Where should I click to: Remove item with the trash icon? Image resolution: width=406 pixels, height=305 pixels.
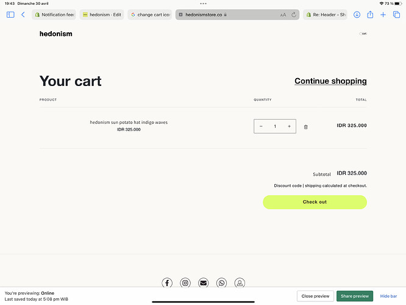(305, 127)
